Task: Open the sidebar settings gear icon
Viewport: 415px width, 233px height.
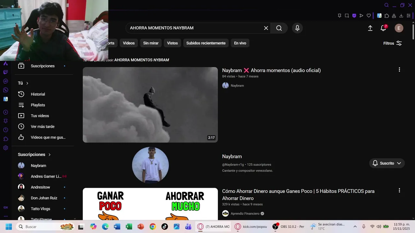Action: click(x=6, y=148)
